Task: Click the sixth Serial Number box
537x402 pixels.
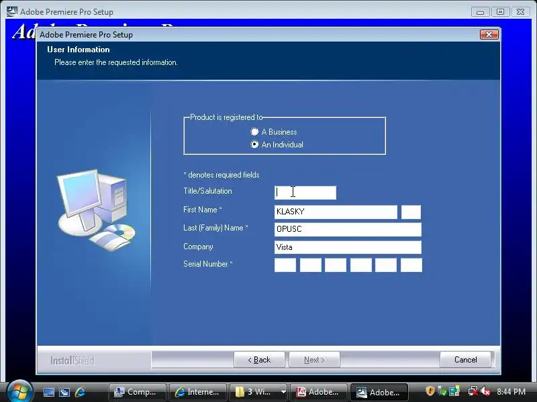Action: [411, 265]
